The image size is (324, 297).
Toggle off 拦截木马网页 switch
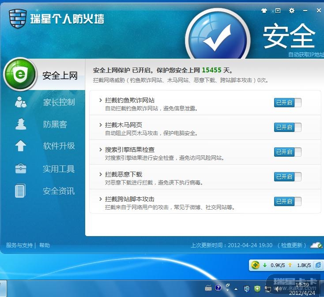coord(288,127)
